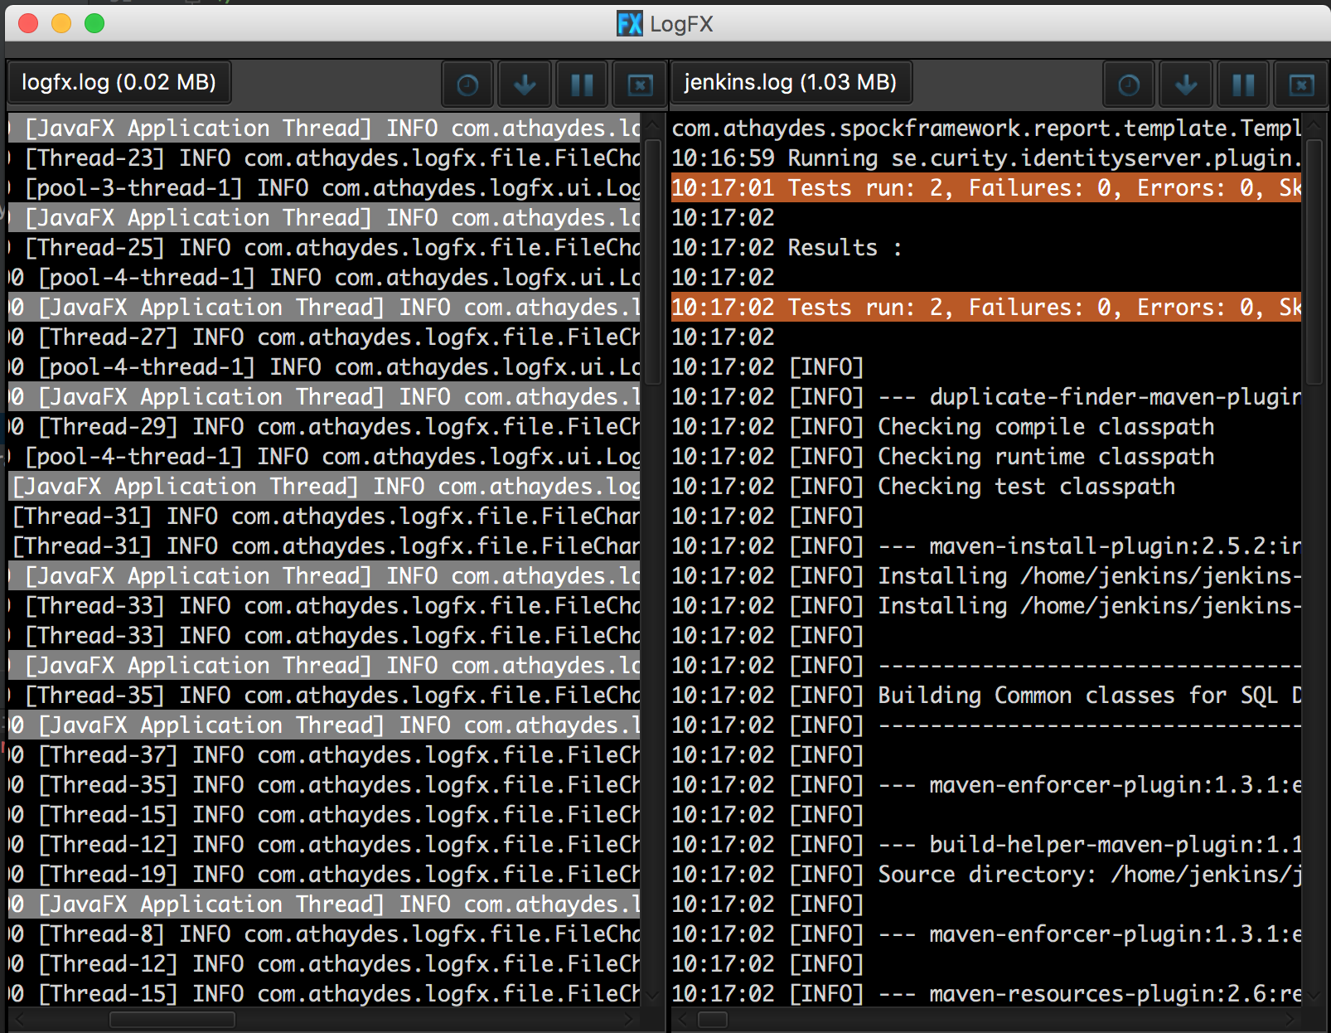Select the Checking runtime classpath line
1331x1033 pixels.
(x=985, y=457)
